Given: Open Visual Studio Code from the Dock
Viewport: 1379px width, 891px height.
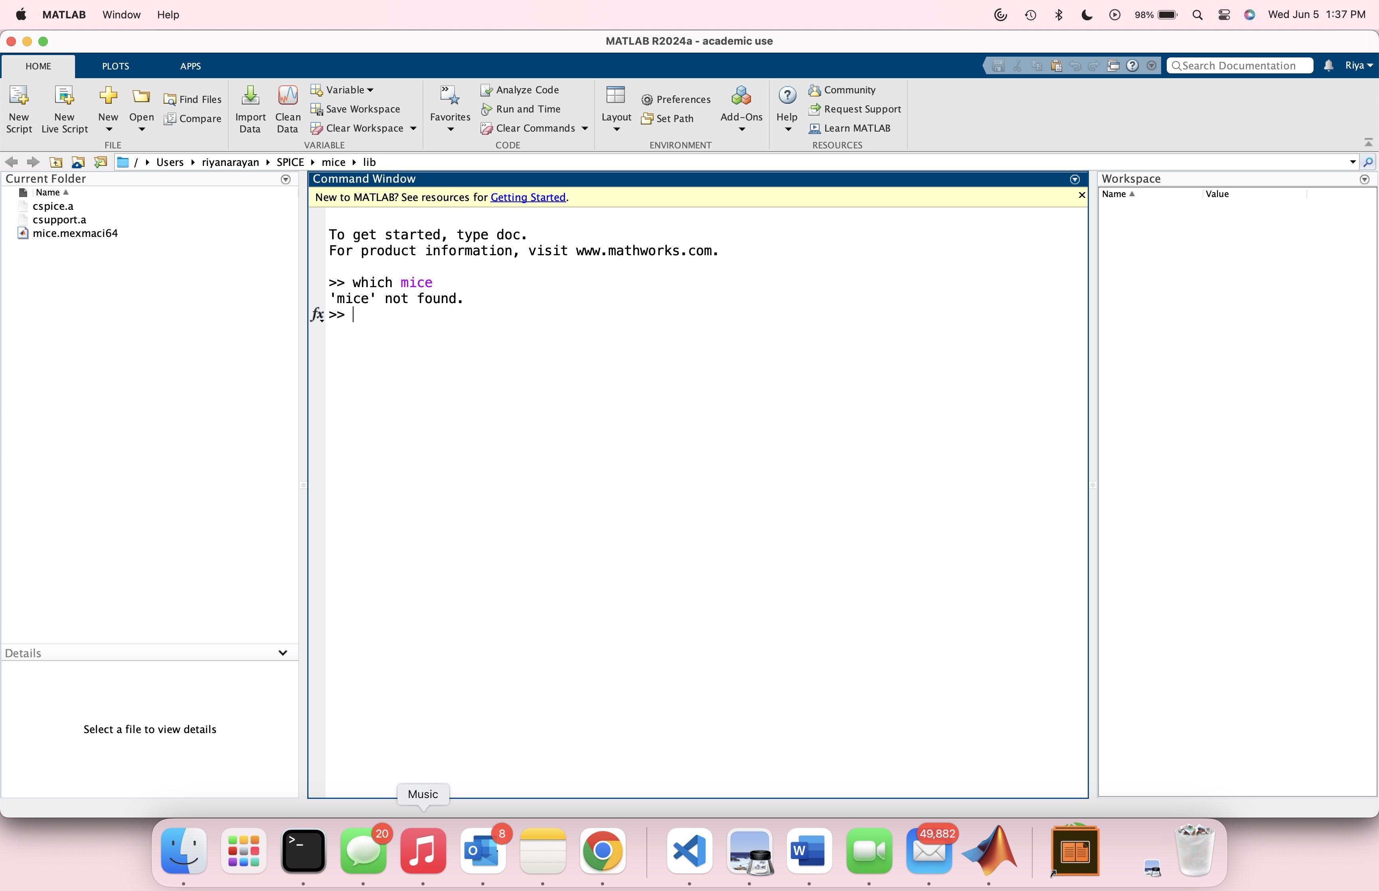Looking at the screenshot, I should tap(689, 850).
